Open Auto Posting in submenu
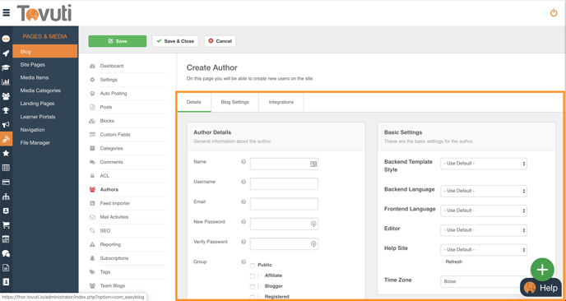566x301 pixels. coord(114,94)
